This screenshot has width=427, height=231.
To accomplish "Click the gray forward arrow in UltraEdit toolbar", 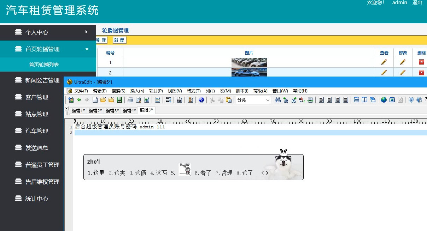I will pyautogui.click(x=87, y=100).
